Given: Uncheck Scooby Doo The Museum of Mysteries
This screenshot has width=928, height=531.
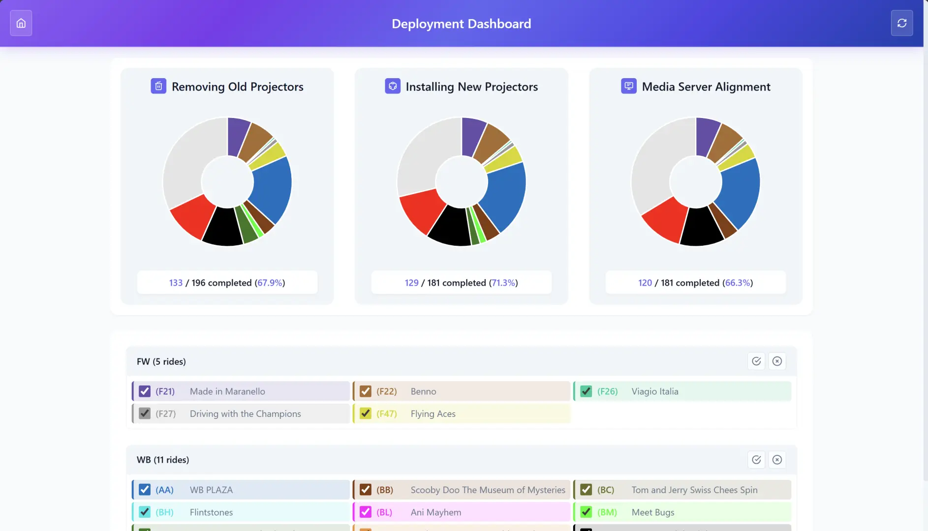Looking at the screenshot, I should click(365, 490).
